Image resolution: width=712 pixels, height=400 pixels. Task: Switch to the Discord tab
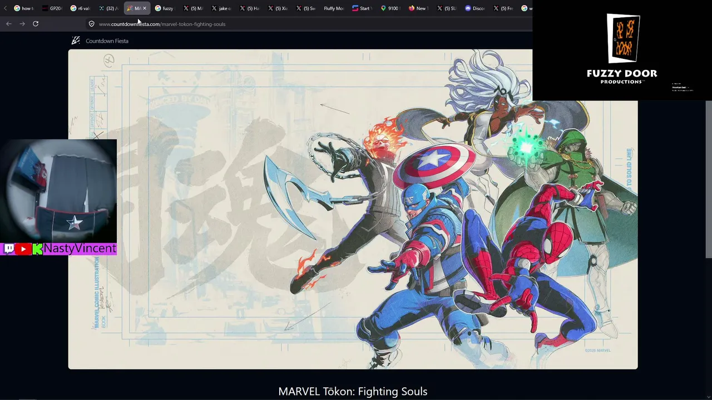[475, 8]
